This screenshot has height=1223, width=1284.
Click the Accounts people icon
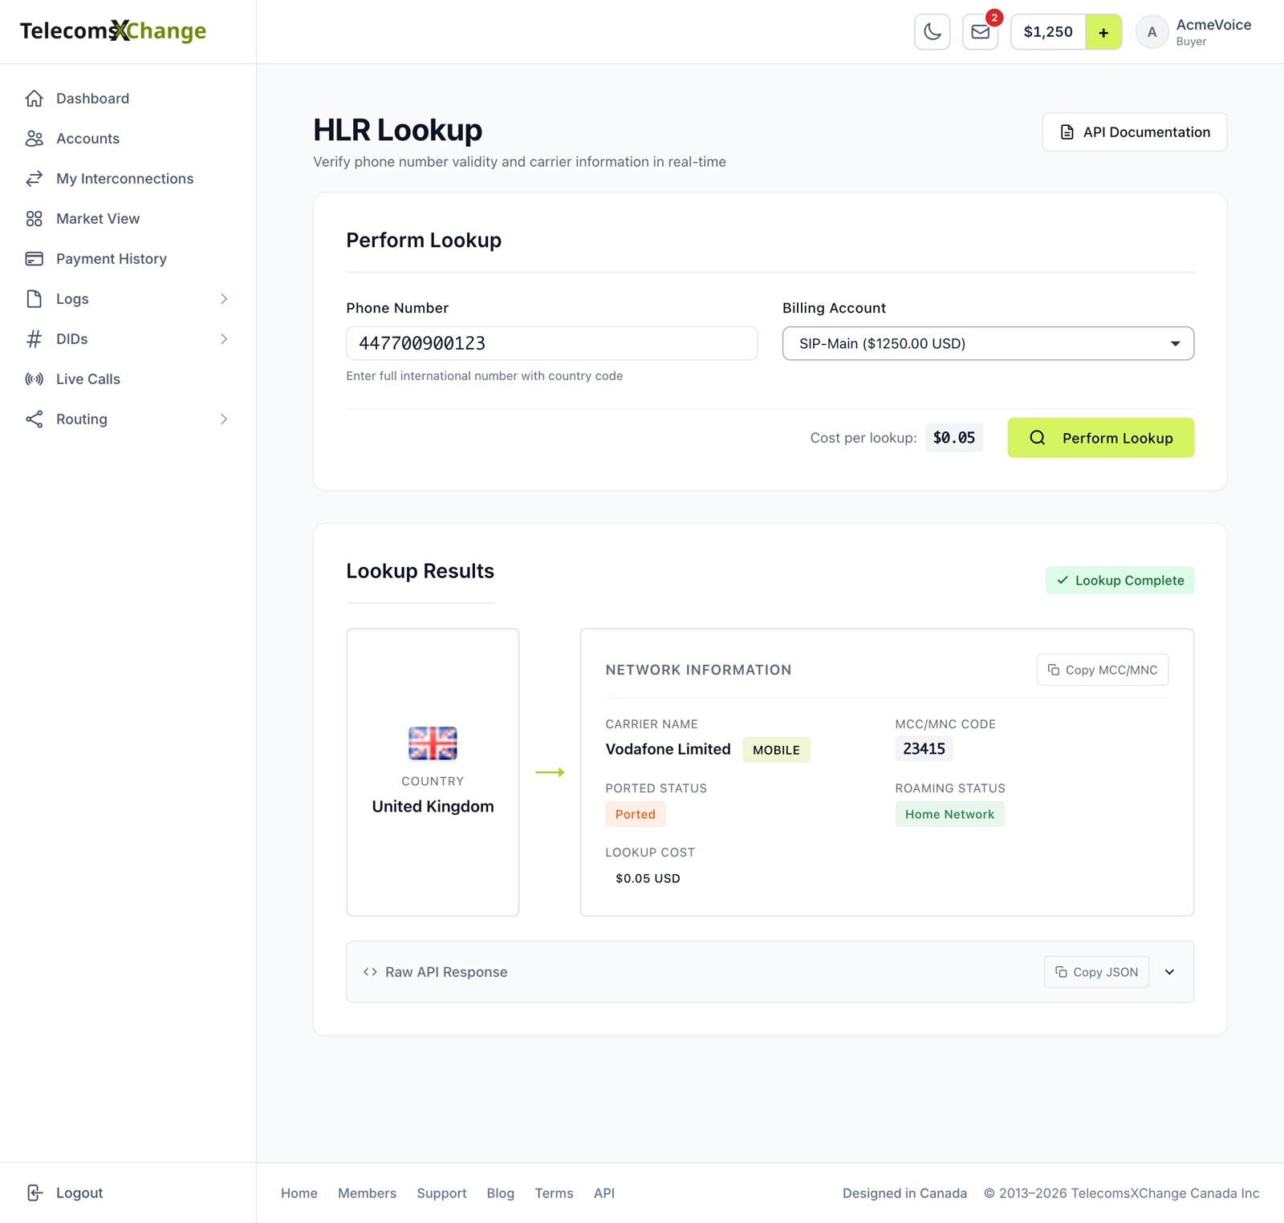(x=34, y=139)
